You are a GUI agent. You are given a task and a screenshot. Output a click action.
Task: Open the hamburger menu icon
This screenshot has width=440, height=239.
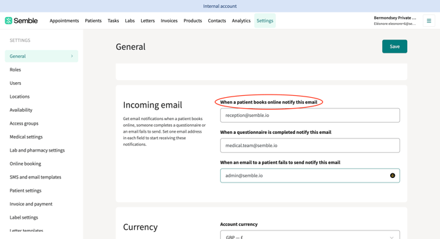click(429, 21)
